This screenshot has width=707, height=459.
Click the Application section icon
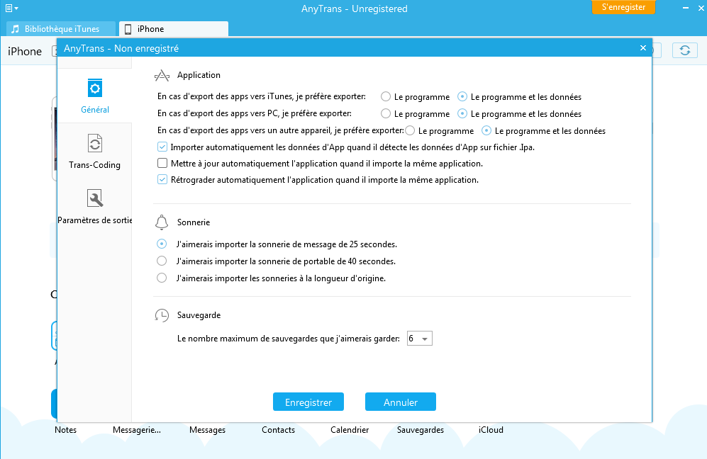tap(160, 74)
